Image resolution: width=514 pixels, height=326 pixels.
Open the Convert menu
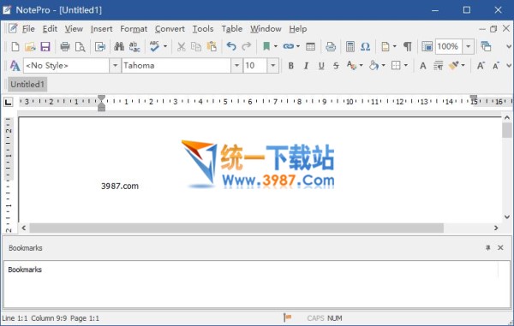[170, 29]
